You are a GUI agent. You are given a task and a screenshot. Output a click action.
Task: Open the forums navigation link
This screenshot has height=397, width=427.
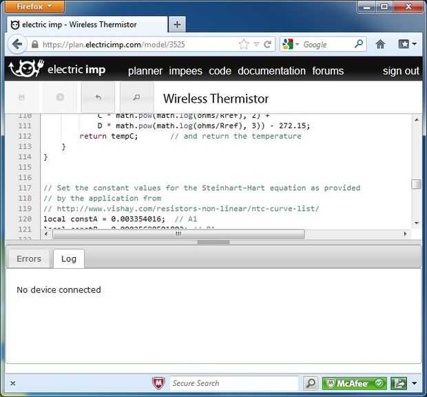(328, 71)
